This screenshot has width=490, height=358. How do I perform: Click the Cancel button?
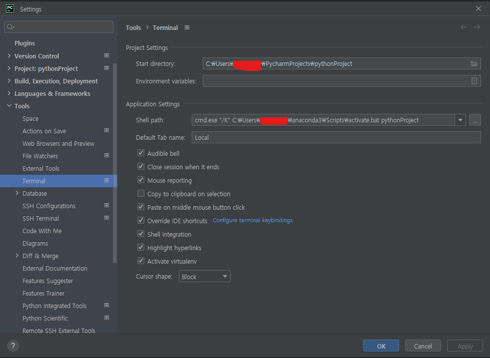[423, 346]
